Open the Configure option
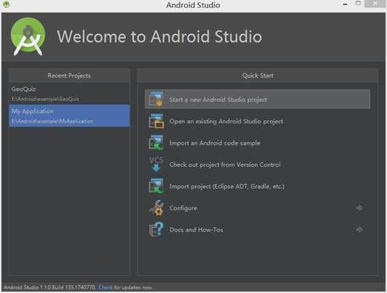 [x=258, y=208]
